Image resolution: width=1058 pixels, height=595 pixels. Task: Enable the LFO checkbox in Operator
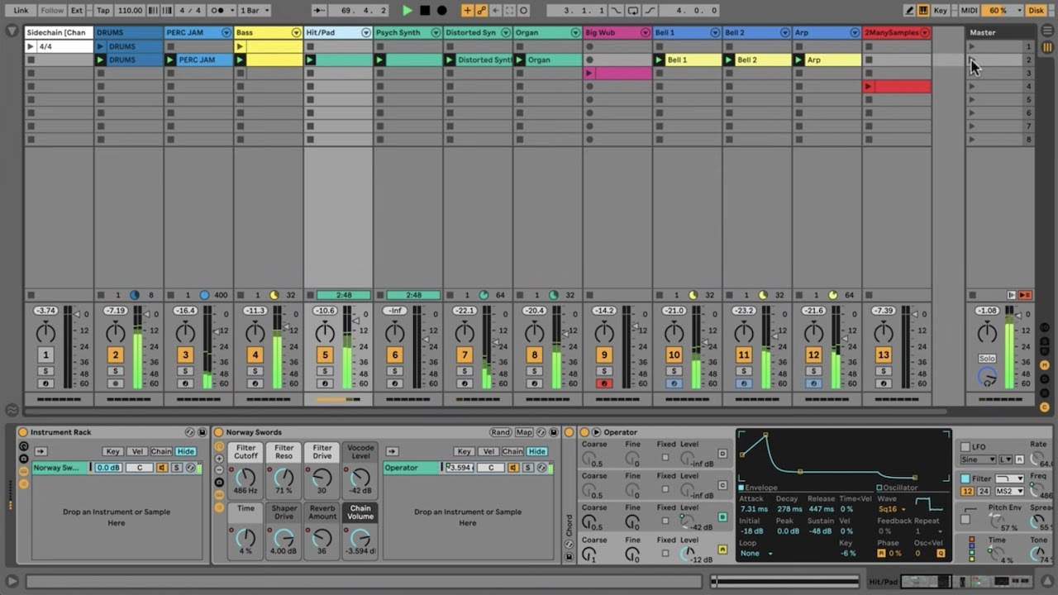(965, 447)
